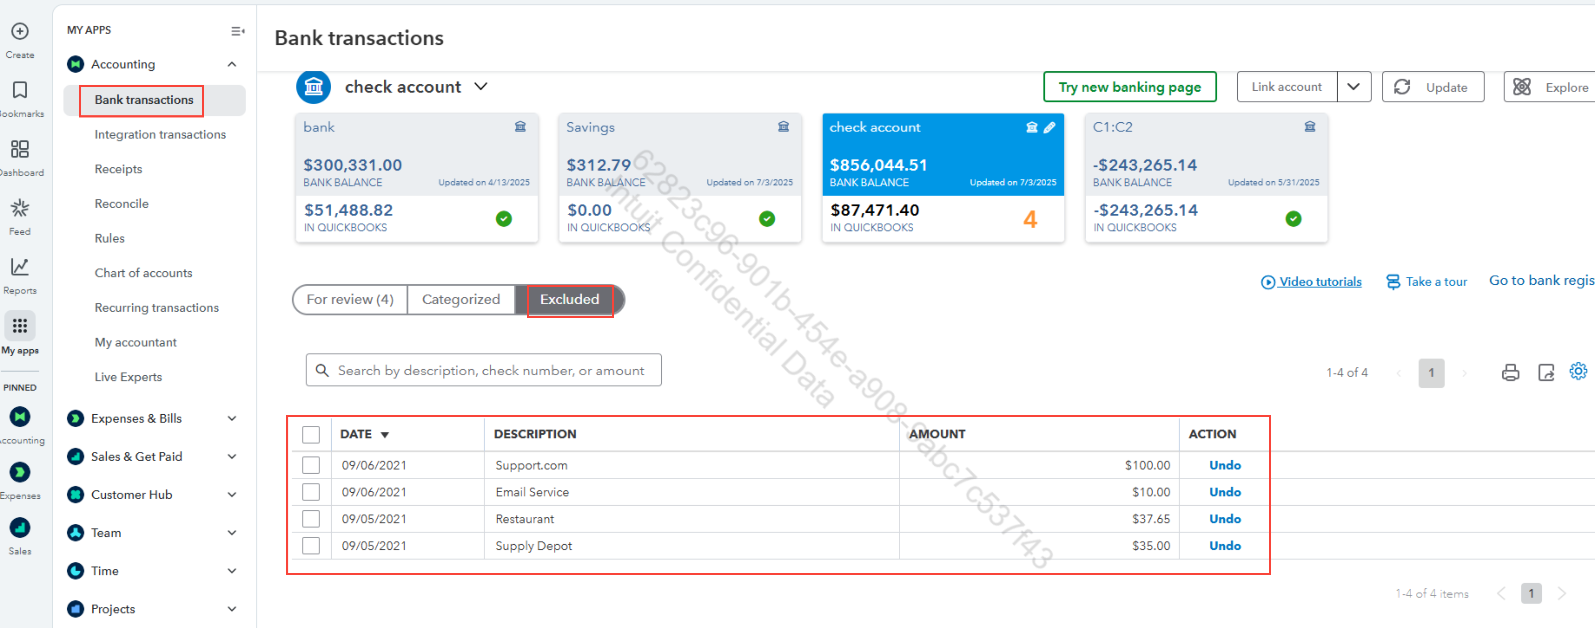The width and height of the screenshot is (1595, 628).
Task: Click the orange 4 on check account card
Action: (1030, 219)
